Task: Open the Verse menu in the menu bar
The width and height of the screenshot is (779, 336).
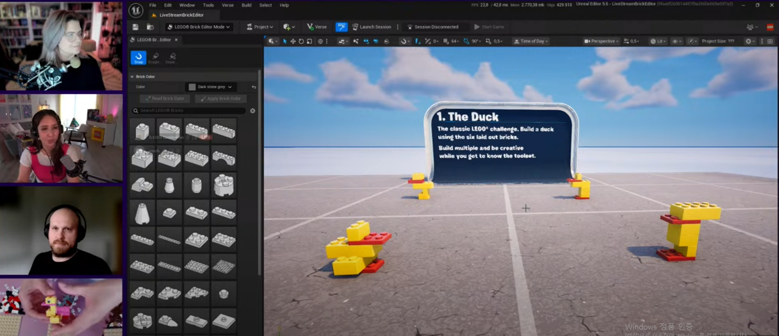Action: [x=228, y=5]
